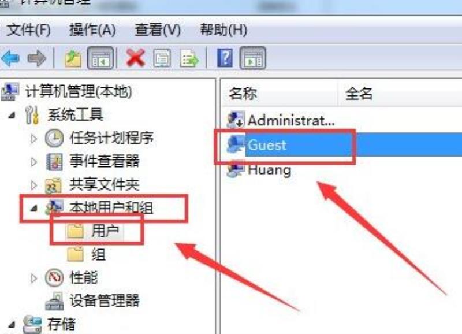462x334 pixels.
Task: Expand the 任务计划程序 tree node arrow
Action: point(34,138)
